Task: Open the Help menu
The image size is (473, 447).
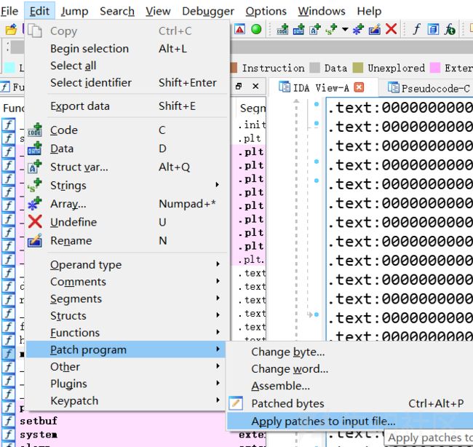Action: [369, 11]
